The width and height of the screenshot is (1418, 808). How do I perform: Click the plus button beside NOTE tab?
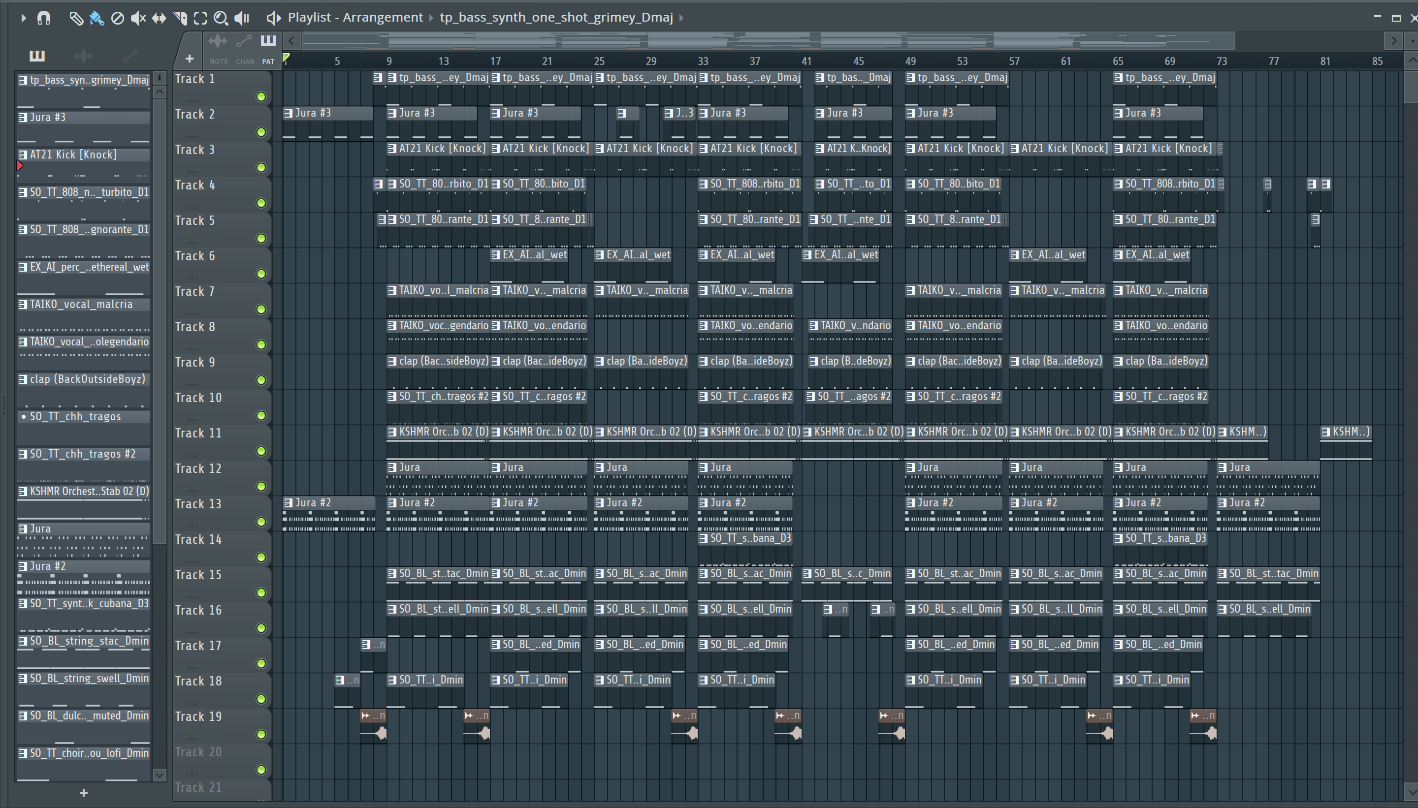point(190,58)
